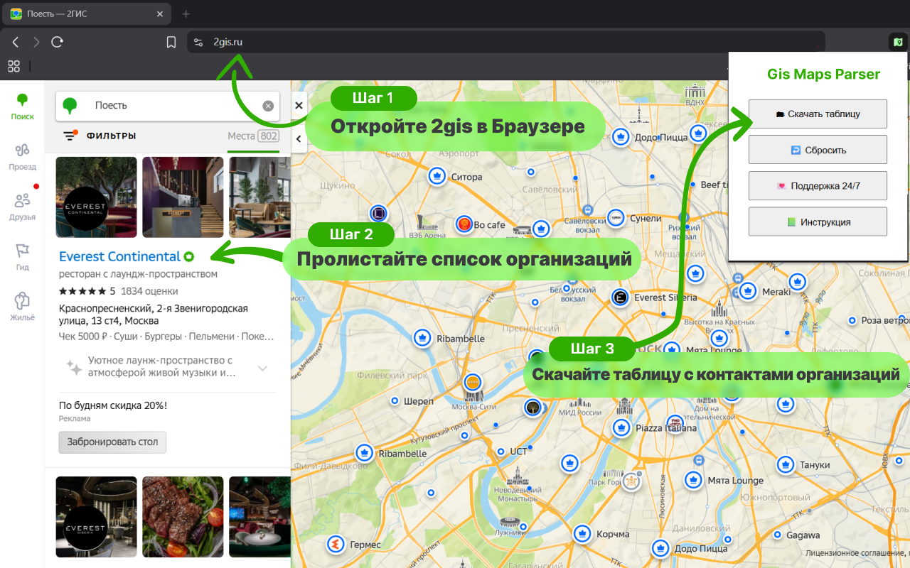Click the Piazza Italiana map marker
The image size is (910, 568).
point(621,427)
